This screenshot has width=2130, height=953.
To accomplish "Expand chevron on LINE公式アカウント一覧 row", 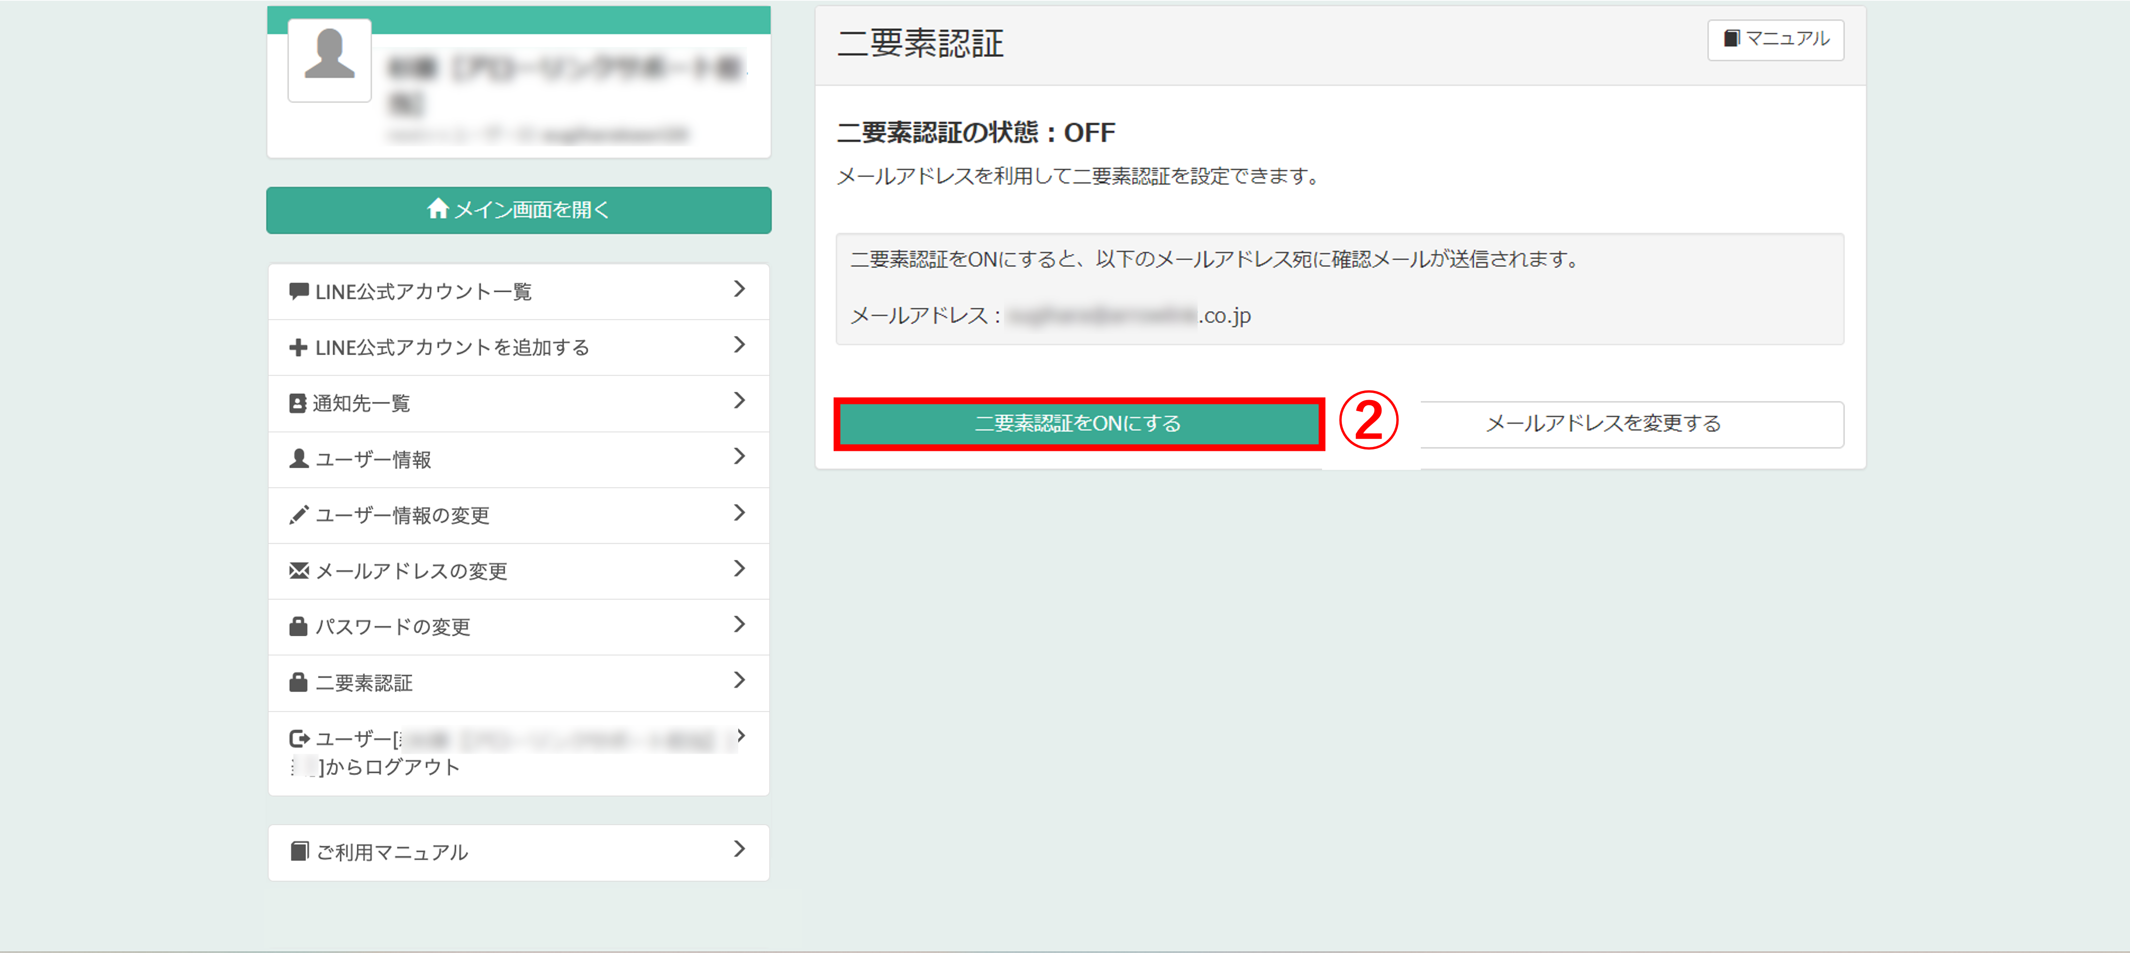I will pyautogui.click(x=739, y=289).
